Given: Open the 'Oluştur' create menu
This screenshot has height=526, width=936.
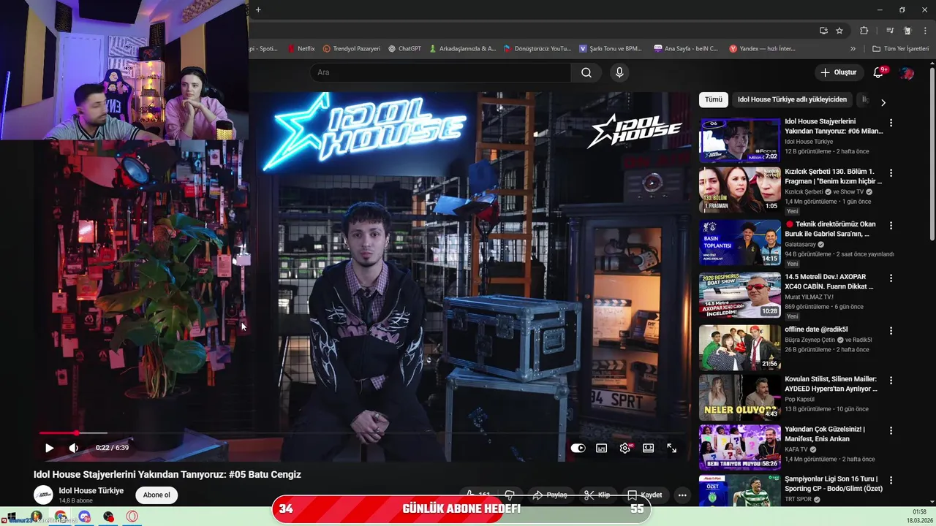Looking at the screenshot, I should (838, 72).
